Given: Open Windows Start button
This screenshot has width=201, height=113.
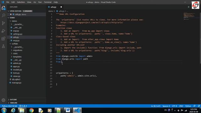Looking at the screenshot, I should point(4,110).
